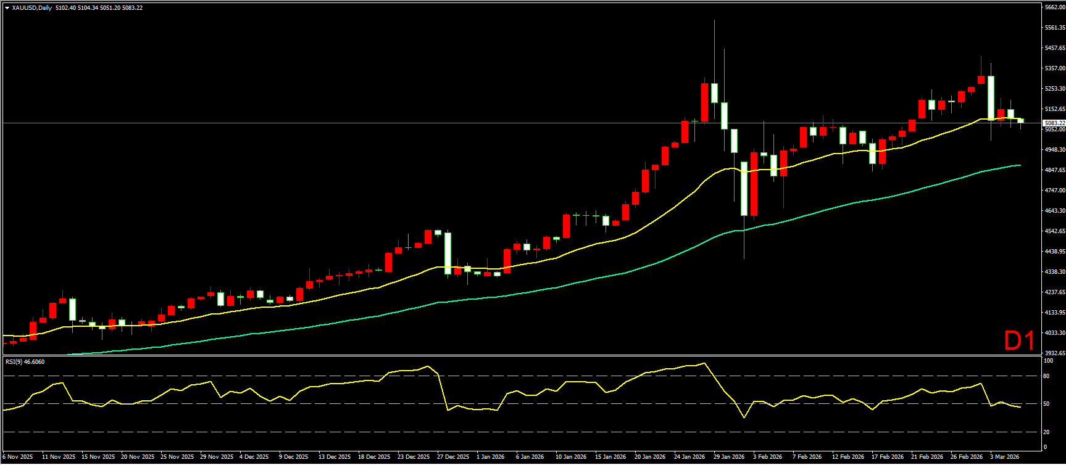Click the 29 Jan 2026 time label
1066x465 pixels.
729,457
